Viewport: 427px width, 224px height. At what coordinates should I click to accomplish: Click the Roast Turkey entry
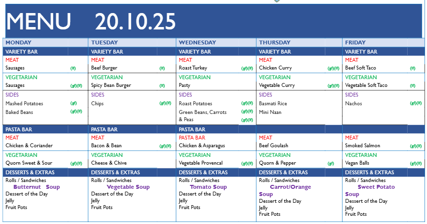tap(193, 68)
